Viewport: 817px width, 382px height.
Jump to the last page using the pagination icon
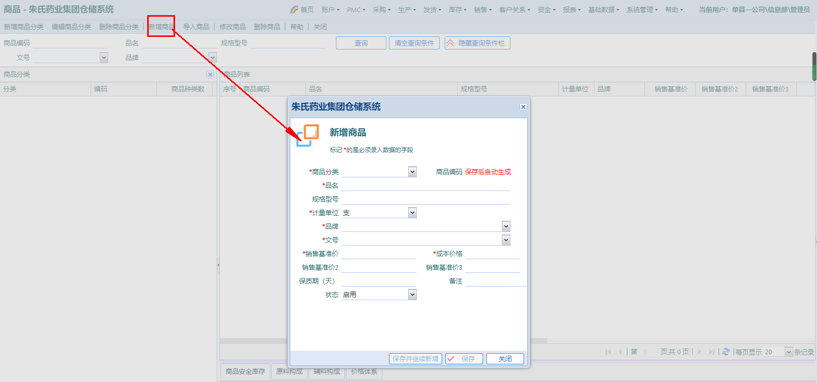tap(711, 352)
